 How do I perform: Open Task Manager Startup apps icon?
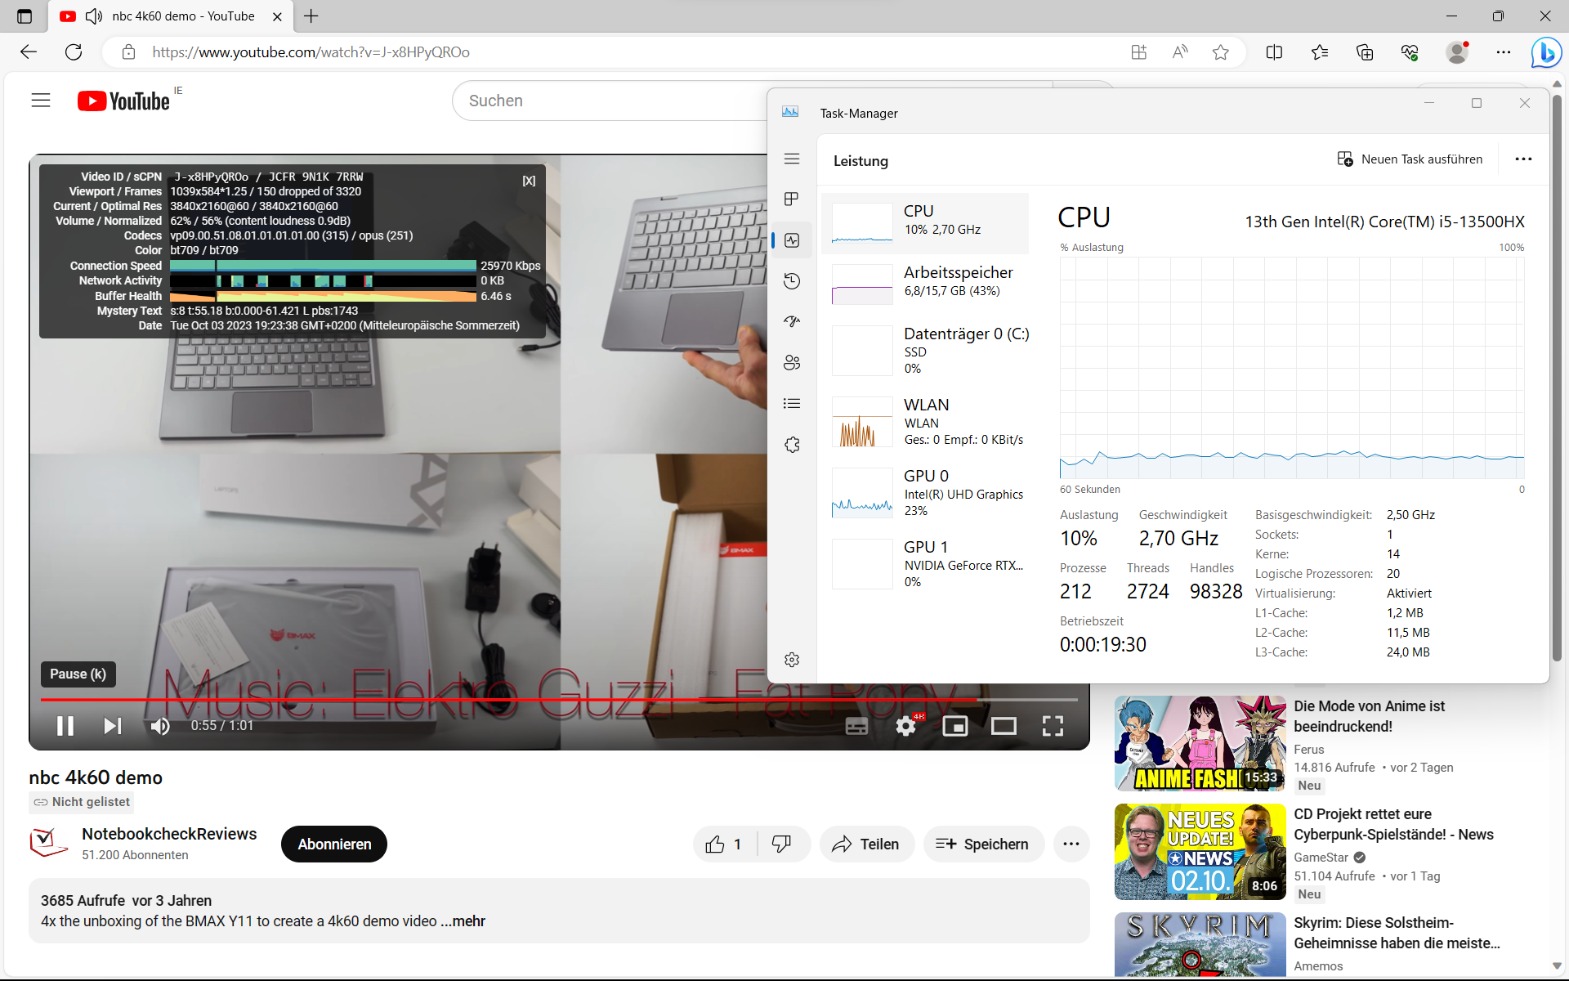[x=791, y=322]
